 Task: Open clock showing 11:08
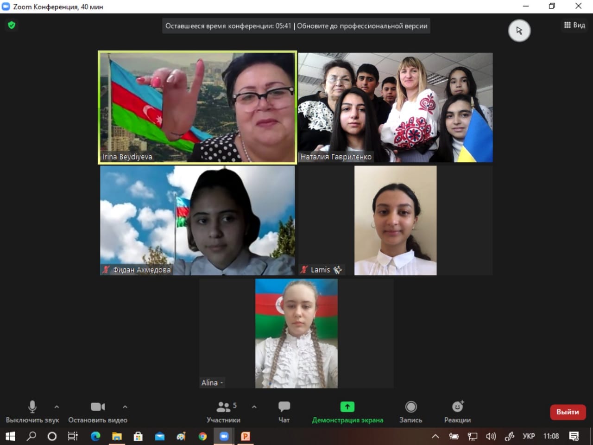tap(551, 436)
